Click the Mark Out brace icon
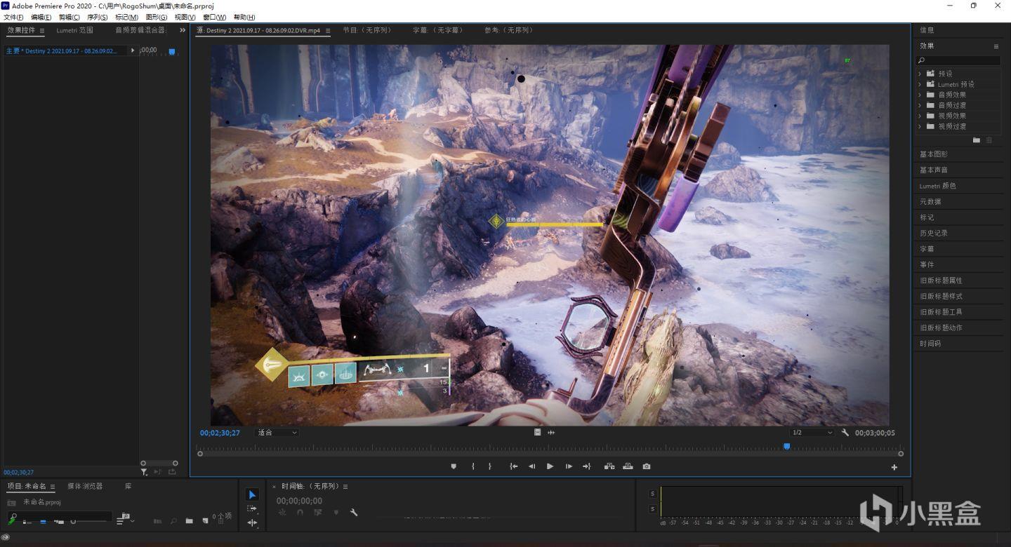 (490, 466)
